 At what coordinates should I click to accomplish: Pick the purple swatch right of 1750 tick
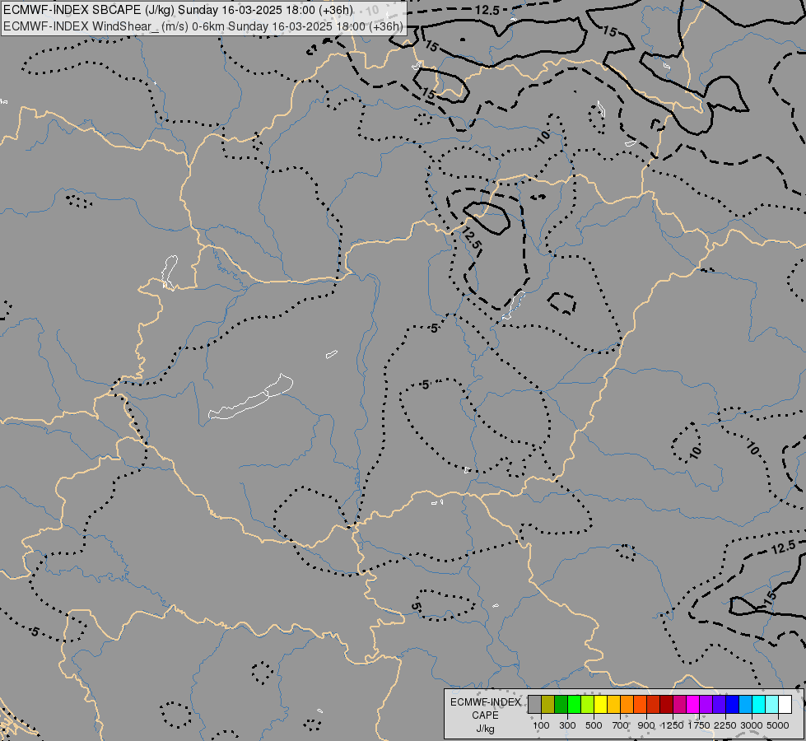pos(706,704)
